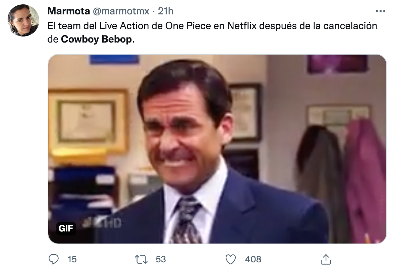Click the share upload icon
Image resolution: width=395 pixels, height=272 pixels.
(x=325, y=259)
